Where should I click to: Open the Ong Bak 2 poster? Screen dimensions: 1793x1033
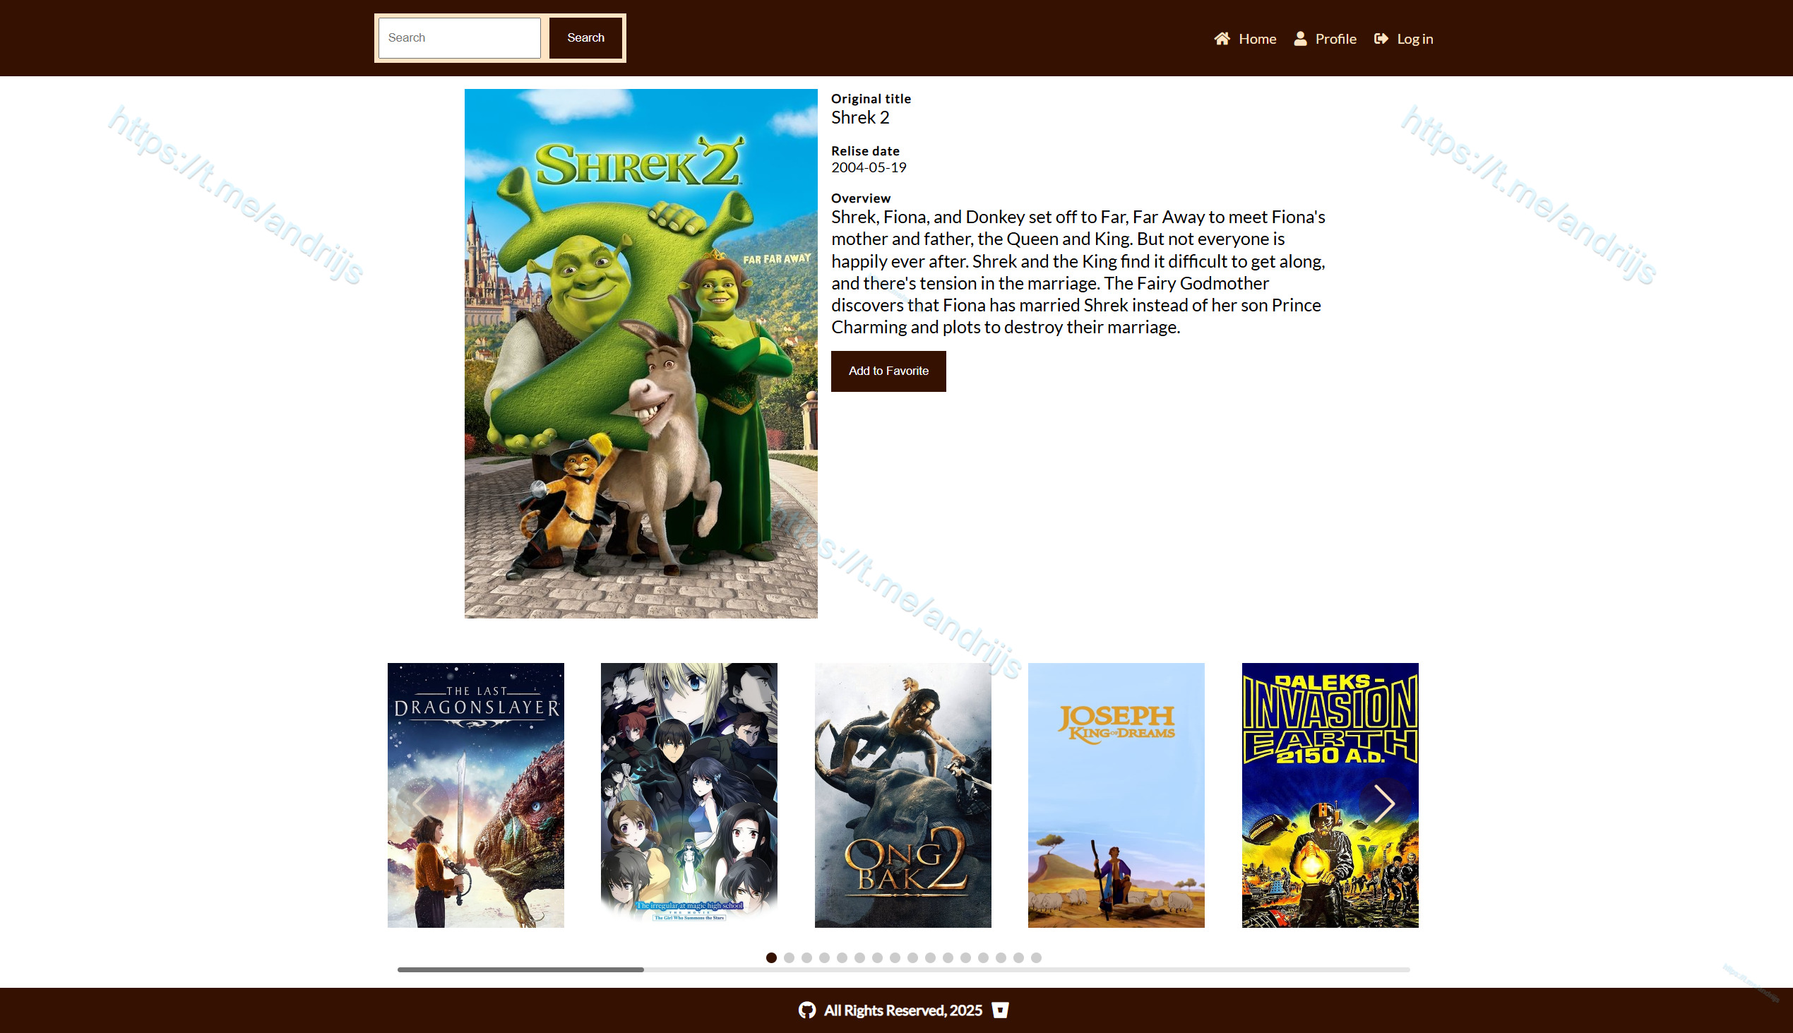click(903, 794)
